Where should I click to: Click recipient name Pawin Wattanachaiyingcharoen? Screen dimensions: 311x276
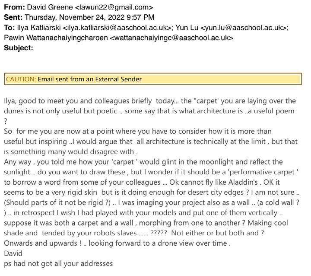point(56,38)
